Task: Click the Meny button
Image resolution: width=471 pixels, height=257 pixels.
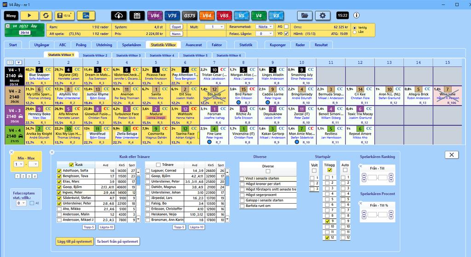Action: click(x=11, y=16)
